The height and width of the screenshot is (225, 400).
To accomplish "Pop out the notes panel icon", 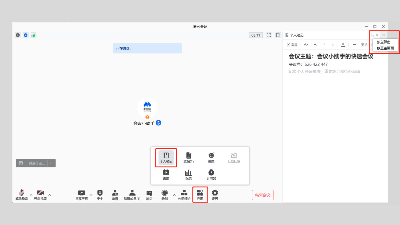I will 373,35.
